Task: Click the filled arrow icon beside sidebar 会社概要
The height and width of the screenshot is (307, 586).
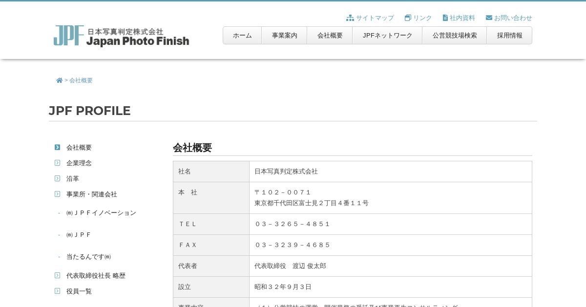Action: click(58, 147)
